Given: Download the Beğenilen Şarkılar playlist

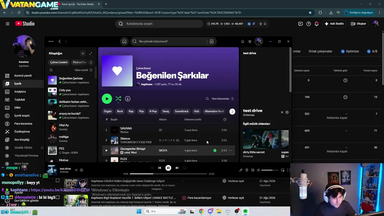Looking at the screenshot, I should [x=127, y=99].
